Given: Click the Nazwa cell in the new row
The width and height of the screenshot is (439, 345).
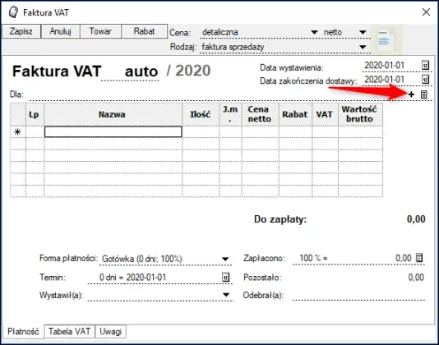Looking at the screenshot, I should (113, 131).
